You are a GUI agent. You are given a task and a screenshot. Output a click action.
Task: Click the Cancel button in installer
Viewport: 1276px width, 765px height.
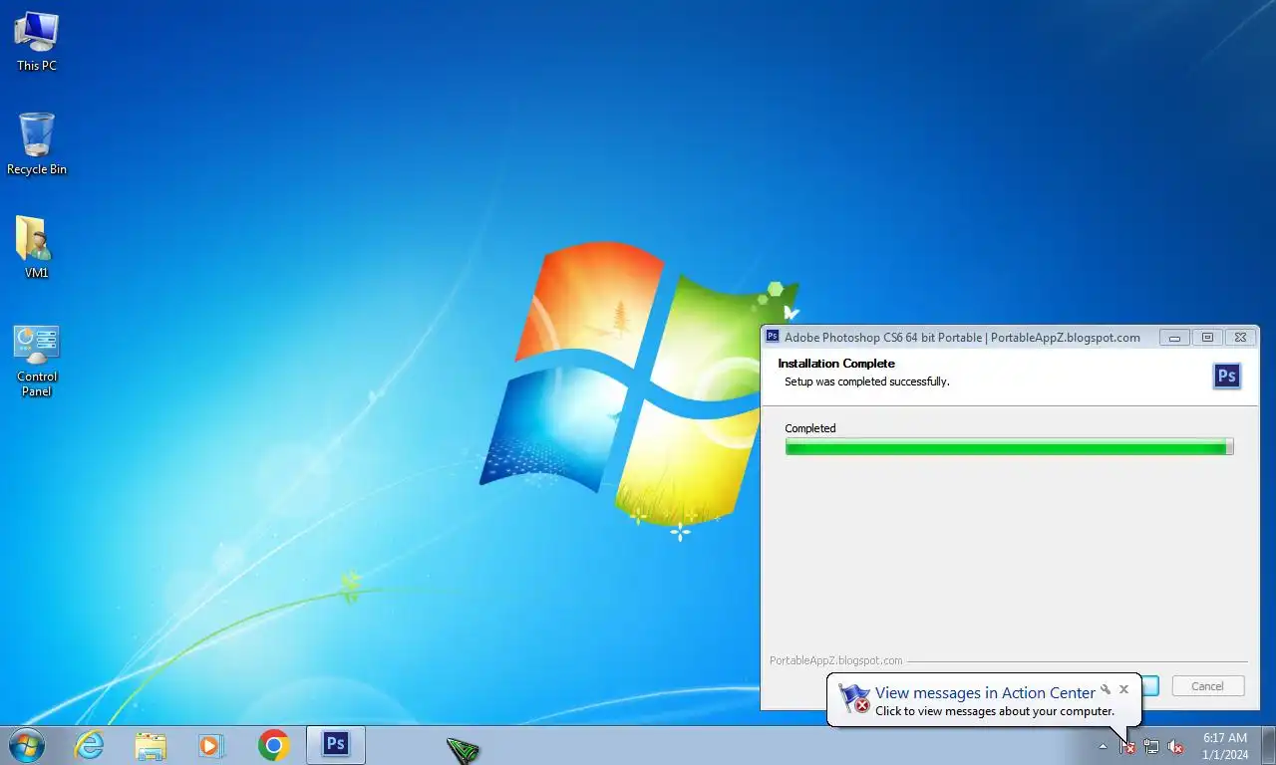pyautogui.click(x=1207, y=686)
